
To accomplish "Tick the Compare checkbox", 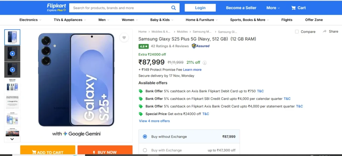I will 297,32.
